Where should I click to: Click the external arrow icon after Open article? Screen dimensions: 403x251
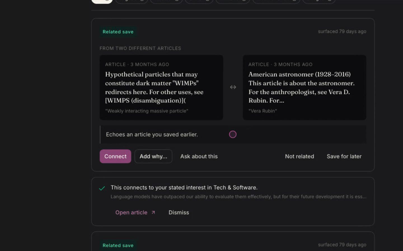153,213
